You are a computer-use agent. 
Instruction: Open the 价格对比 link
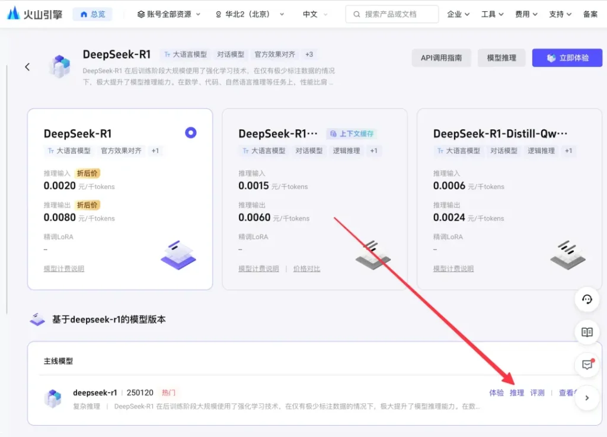coord(306,269)
